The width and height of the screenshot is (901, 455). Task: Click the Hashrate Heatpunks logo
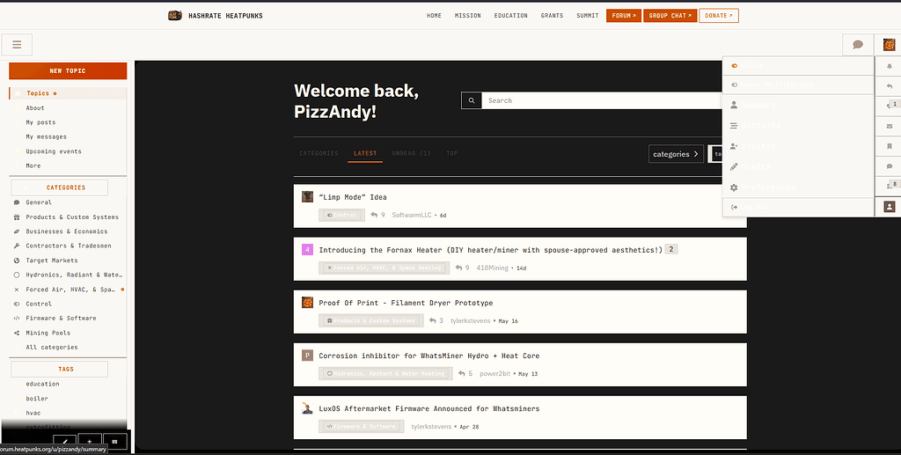coord(175,16)
